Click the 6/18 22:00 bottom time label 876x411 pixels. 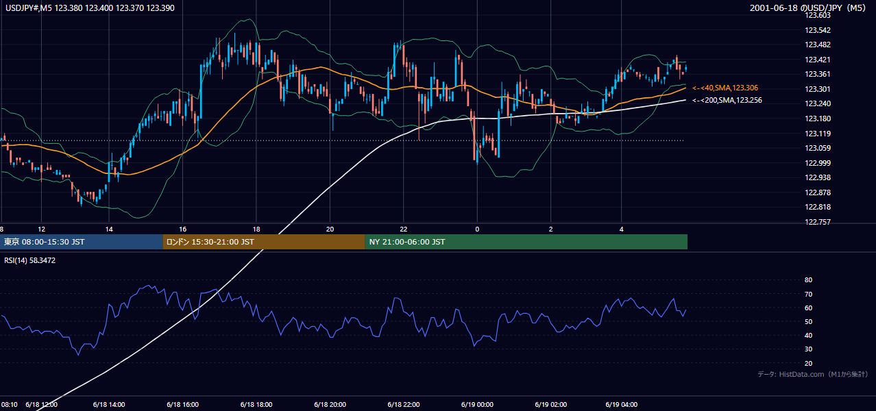click(x=404, y=404)
